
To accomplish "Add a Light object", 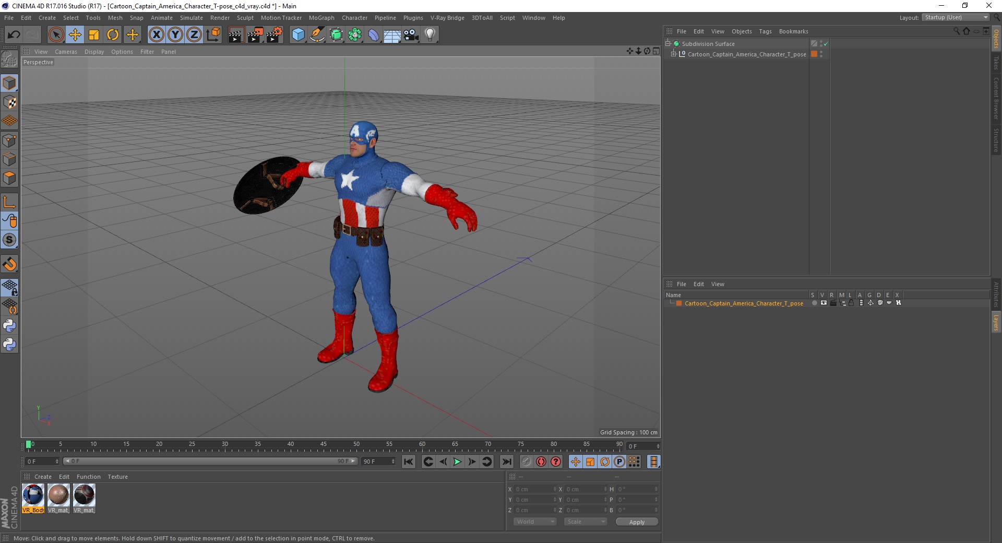I will tap(430, 35).
